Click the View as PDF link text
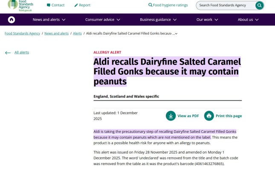 pos(188,116)
